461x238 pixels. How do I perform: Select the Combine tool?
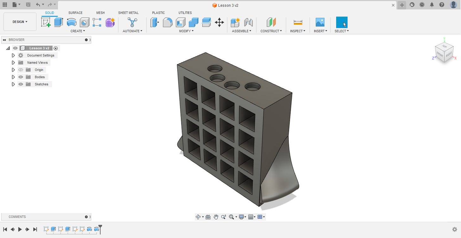coord(193,22)
